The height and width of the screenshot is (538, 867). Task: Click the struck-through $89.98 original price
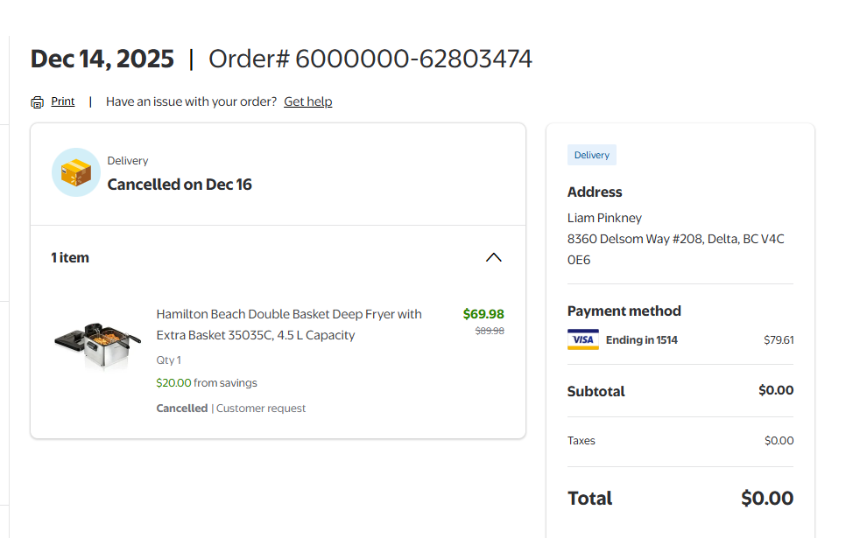coord(490,331)
